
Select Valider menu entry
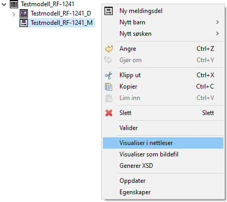click(x=163, y=128)
